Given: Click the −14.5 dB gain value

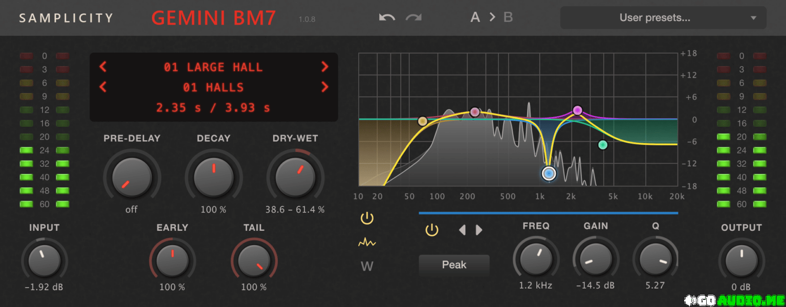Looking at the screenshot, I should 596,286.
